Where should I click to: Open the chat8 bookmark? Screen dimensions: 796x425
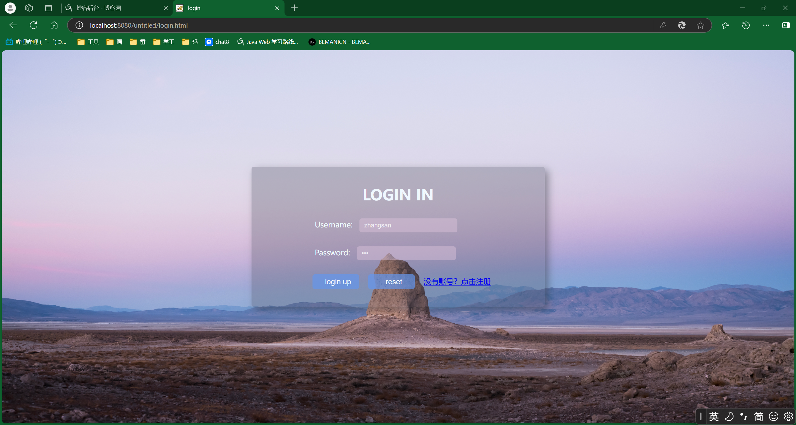click(217, 42)
